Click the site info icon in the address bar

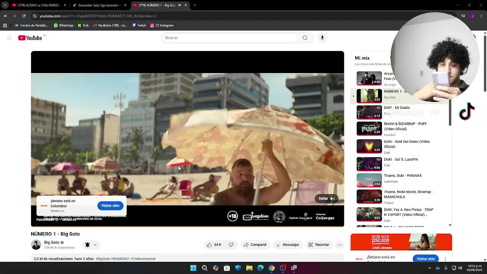pyautogui.click(x=35, y=16)
